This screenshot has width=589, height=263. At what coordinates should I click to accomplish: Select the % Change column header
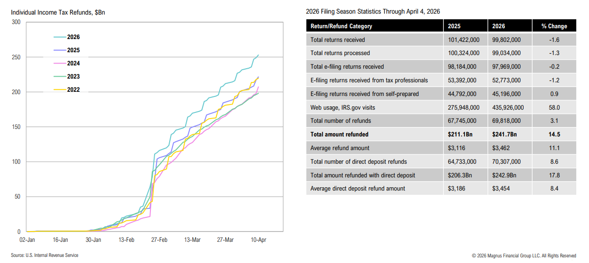click(554, 26)
